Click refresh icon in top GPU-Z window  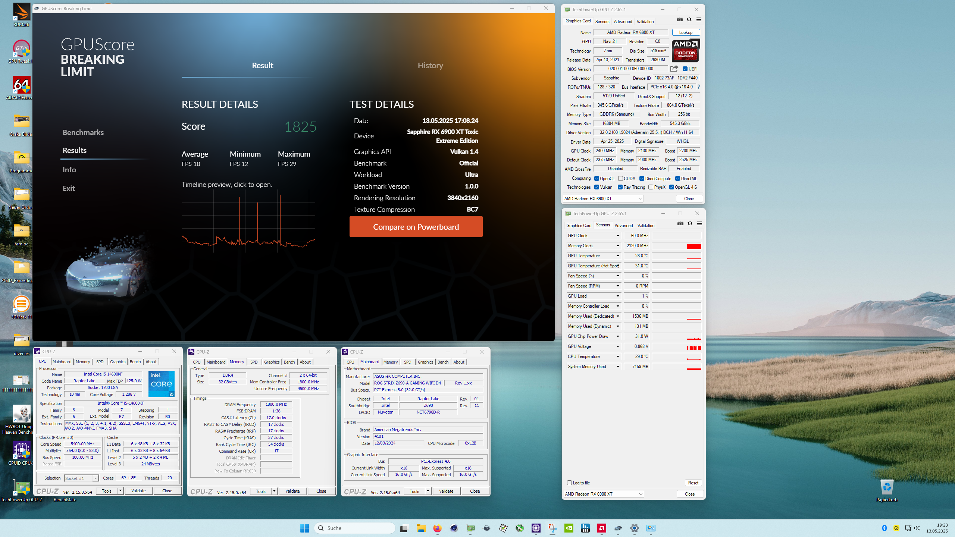[689, 20]
